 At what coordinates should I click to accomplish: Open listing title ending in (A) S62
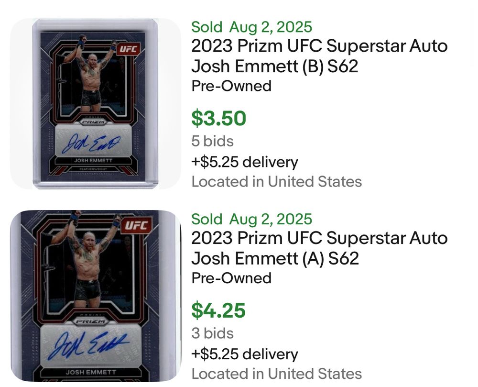319,248
